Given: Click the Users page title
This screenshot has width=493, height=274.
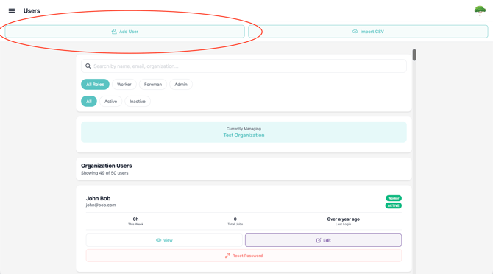Looking at the screenshot, I should [x=32, y=11].
